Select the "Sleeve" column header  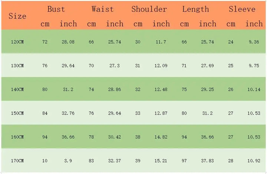coord(242,9)
